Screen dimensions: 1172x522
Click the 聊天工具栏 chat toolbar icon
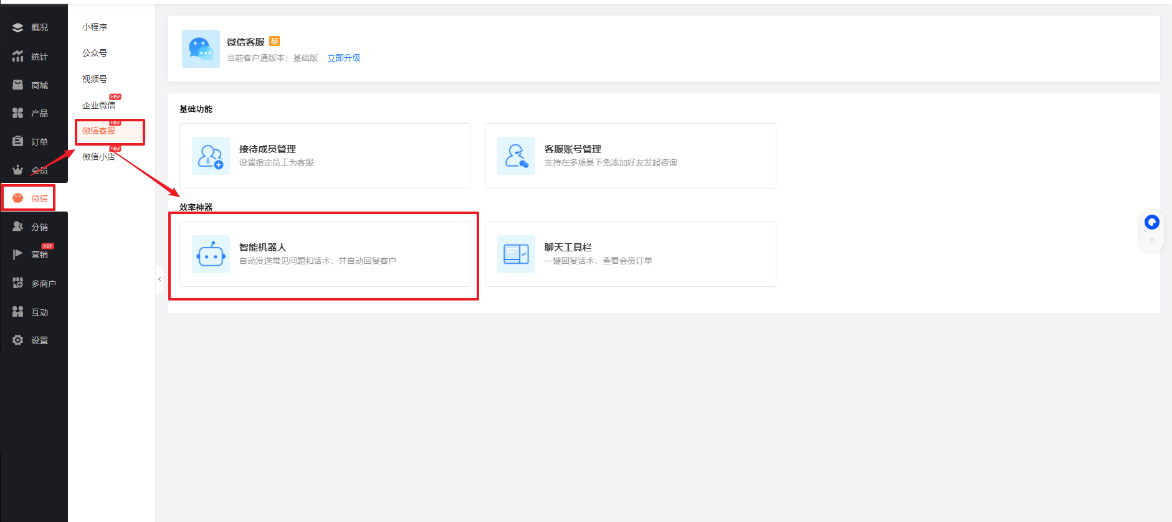516,254
